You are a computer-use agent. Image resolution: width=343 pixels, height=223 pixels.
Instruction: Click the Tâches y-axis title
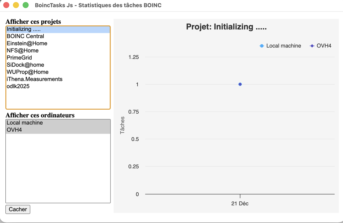tap(122, 125)
